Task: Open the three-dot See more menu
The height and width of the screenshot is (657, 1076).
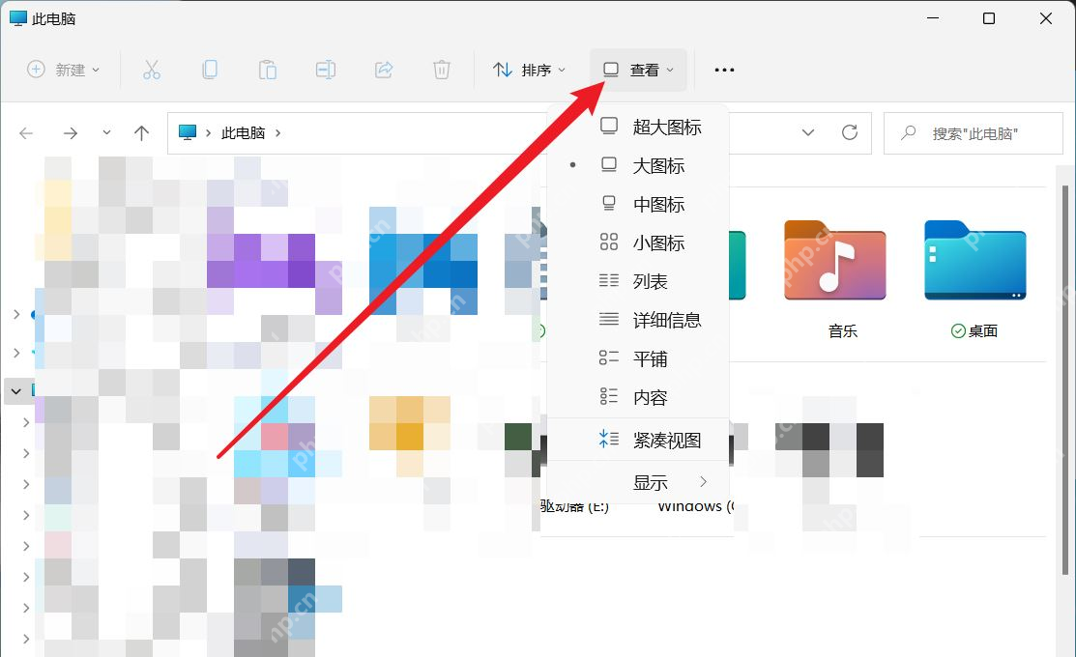Action: tap(724, 70)
